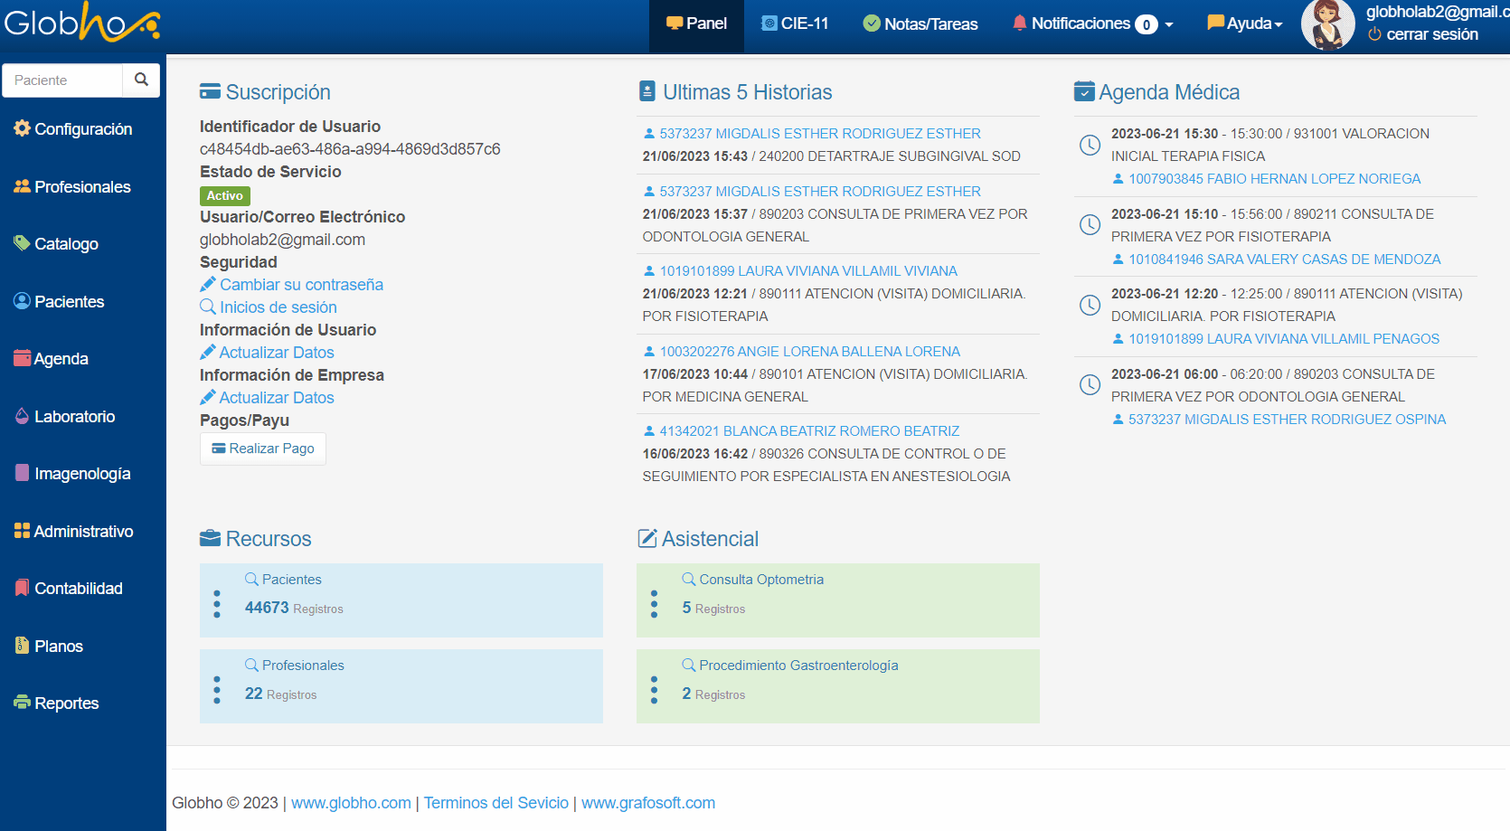This screenshot has height=831, width=1510.
Task: Open the Profesionales card three-dot menu
Action: click(217, 689)
